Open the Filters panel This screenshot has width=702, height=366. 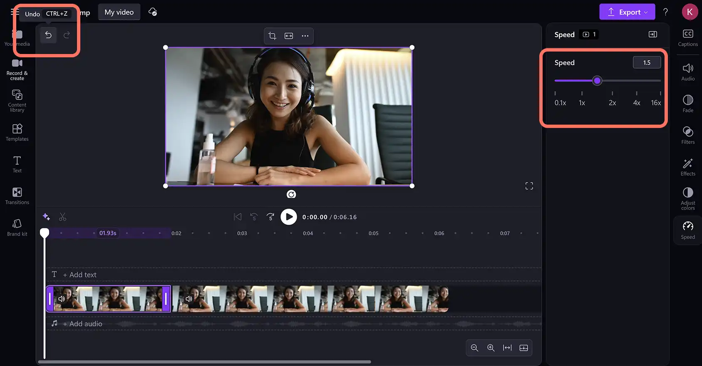pyautogui.click(x=688, y=135)
